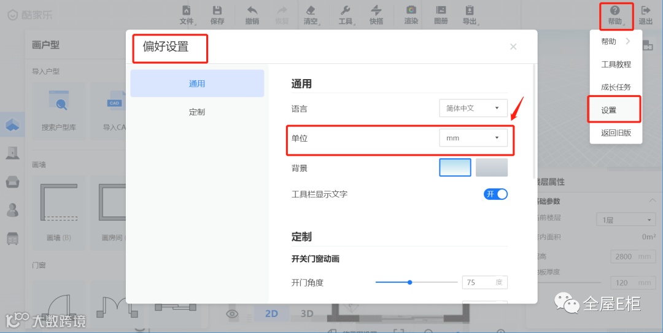Click the 开门角度 slider handle
This screenshot has height=333, width=663.
point(409,282)
